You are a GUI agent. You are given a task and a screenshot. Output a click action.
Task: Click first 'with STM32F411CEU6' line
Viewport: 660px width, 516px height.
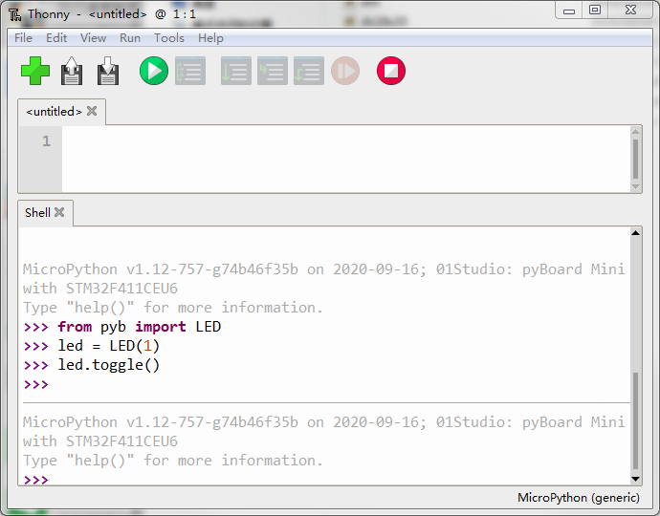pyautogui.click(x=100, y=289)
